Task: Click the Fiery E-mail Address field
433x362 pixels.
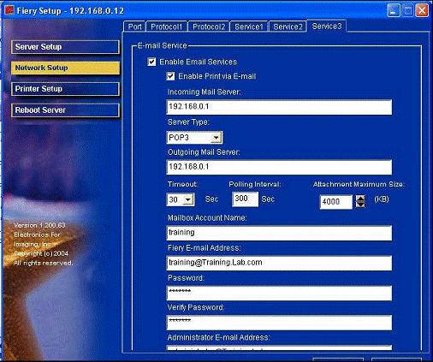Action: click(x=279, y=263)
